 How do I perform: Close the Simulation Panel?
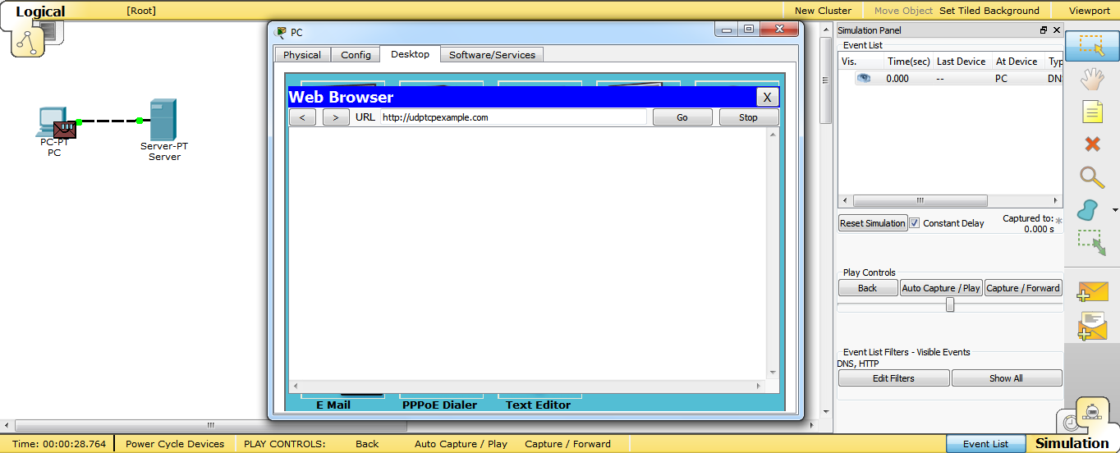click(x=1056, y=30)
